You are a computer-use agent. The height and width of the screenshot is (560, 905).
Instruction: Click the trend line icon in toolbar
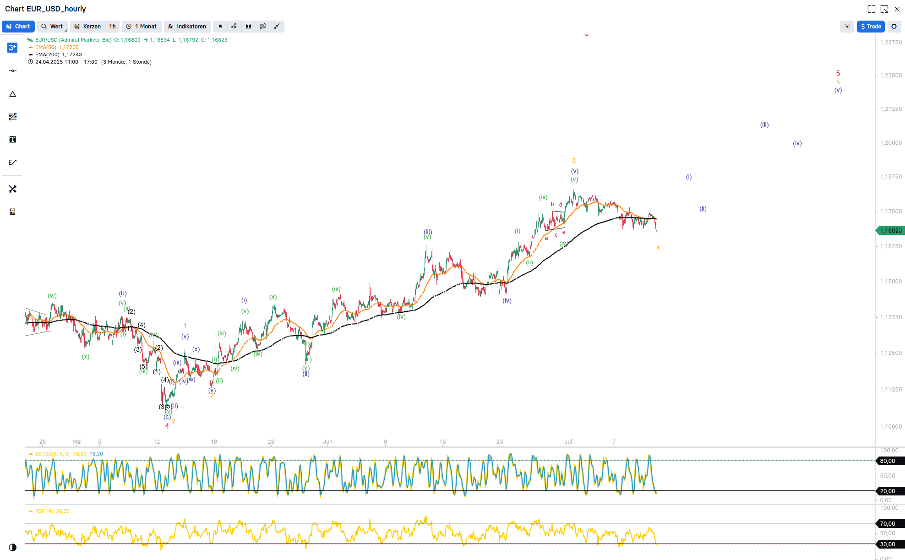point(277,27)
